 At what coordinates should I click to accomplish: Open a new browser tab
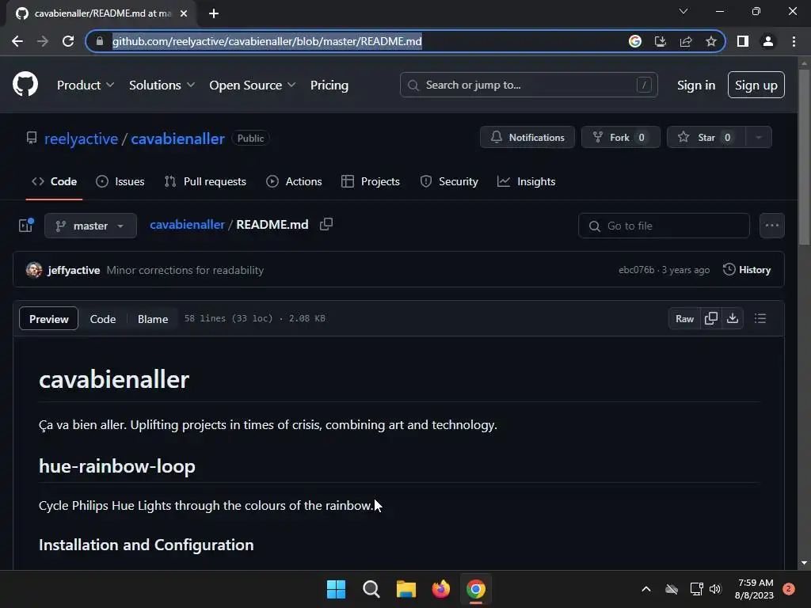pyautogui.click(x=214, y=13)
